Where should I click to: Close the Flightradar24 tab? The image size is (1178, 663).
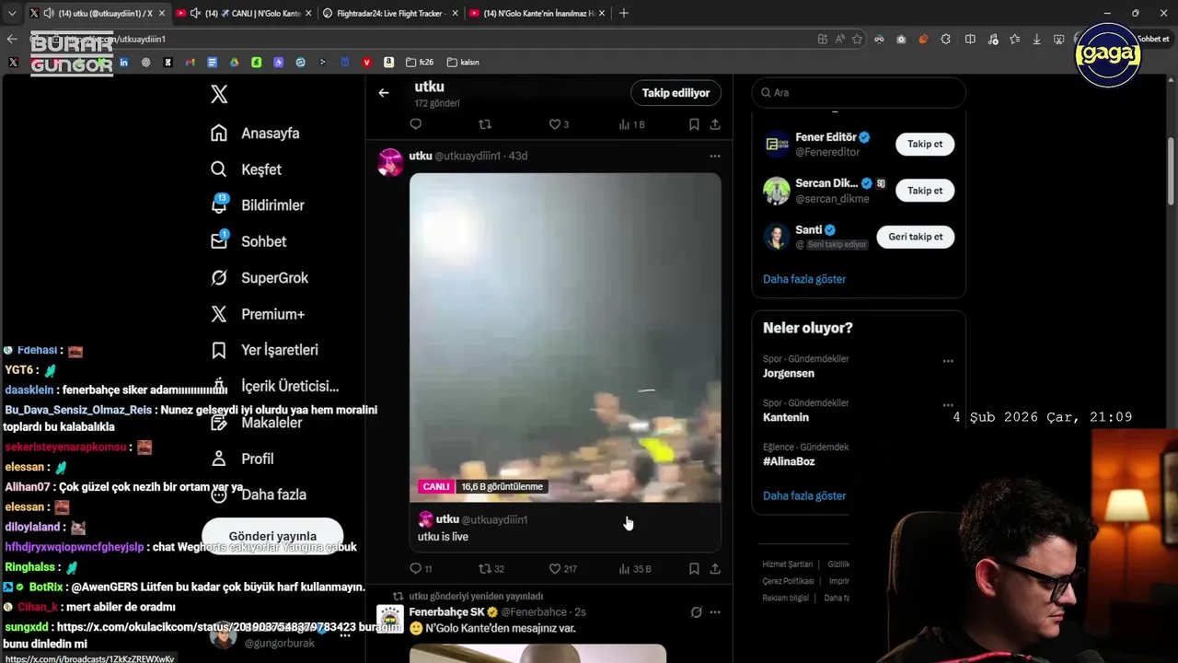[455, 13]
